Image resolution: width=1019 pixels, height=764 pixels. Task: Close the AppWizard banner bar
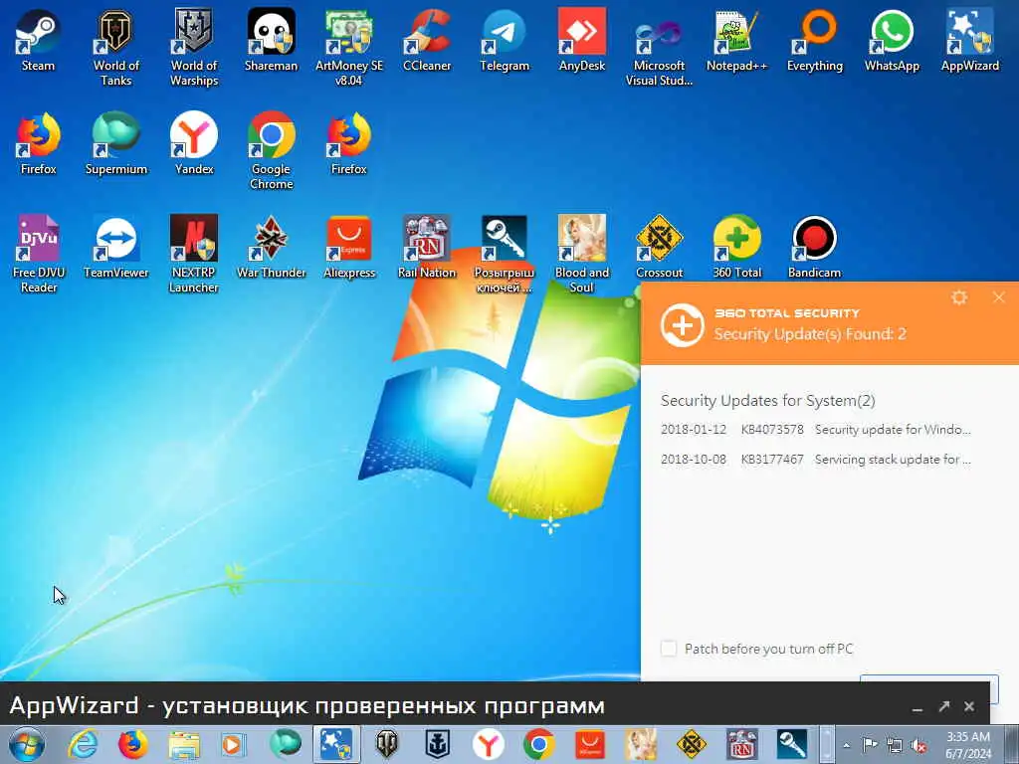tap(969, 706)
